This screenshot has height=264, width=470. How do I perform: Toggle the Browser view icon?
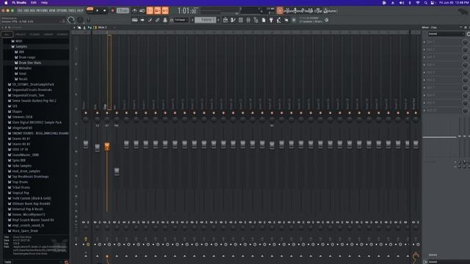[256, 20]
